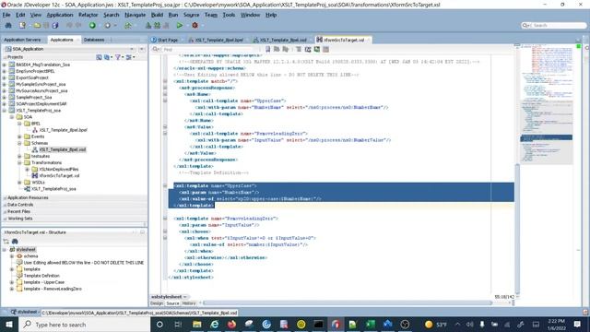
Task: Open File Explorer from Windows taskbar
Action: point(196,324)
